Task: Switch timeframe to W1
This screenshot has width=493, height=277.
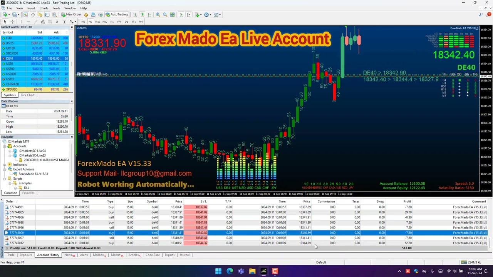Action: point(134,22)
